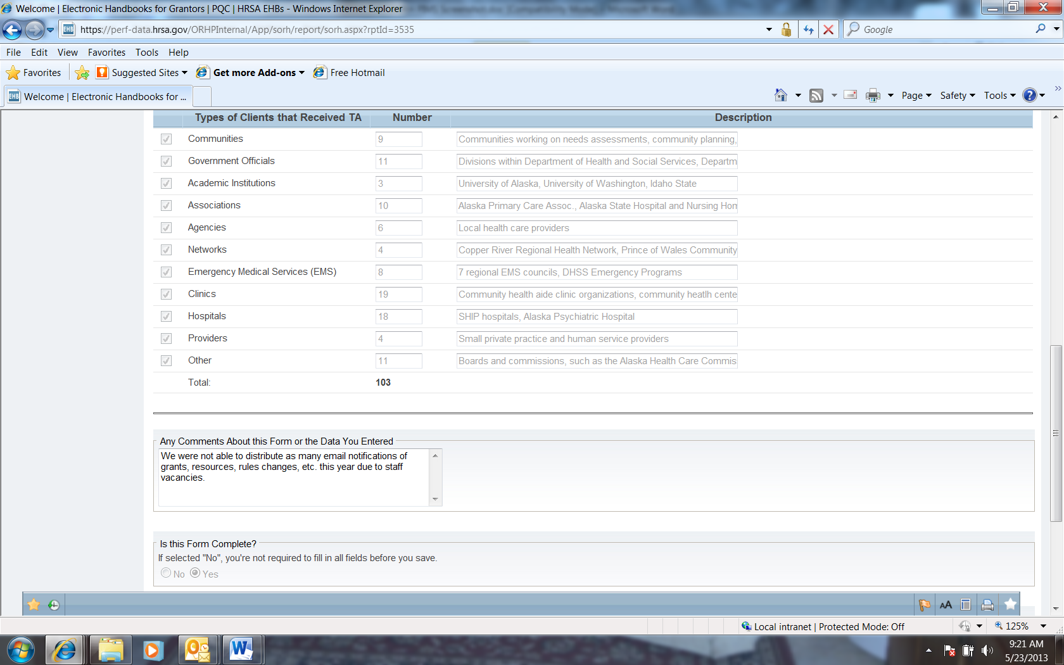The width and height of the screenshot is (1064, 665).
Task: Toggle the Communities checkbox
Action: coord(166,139)
